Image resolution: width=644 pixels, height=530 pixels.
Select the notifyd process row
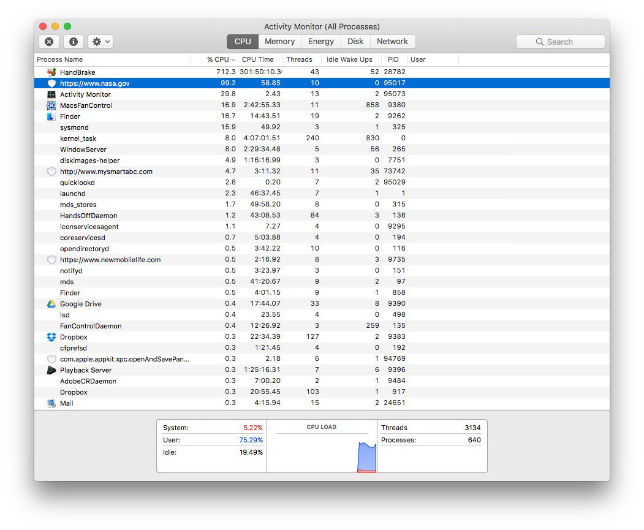click(322, 271)
